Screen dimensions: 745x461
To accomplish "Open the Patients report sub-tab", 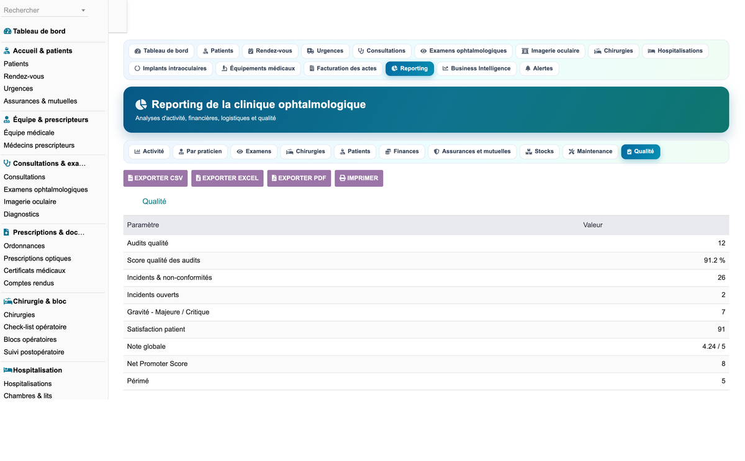I will [354, 151].
